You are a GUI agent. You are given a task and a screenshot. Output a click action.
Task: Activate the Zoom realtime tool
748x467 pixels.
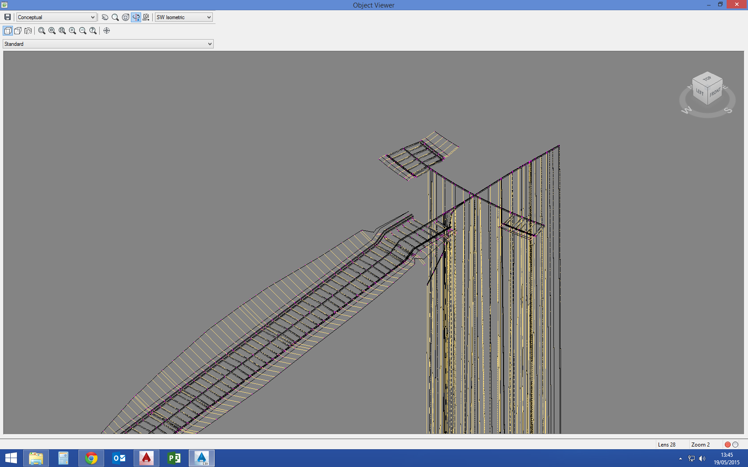tap(115, 17)
